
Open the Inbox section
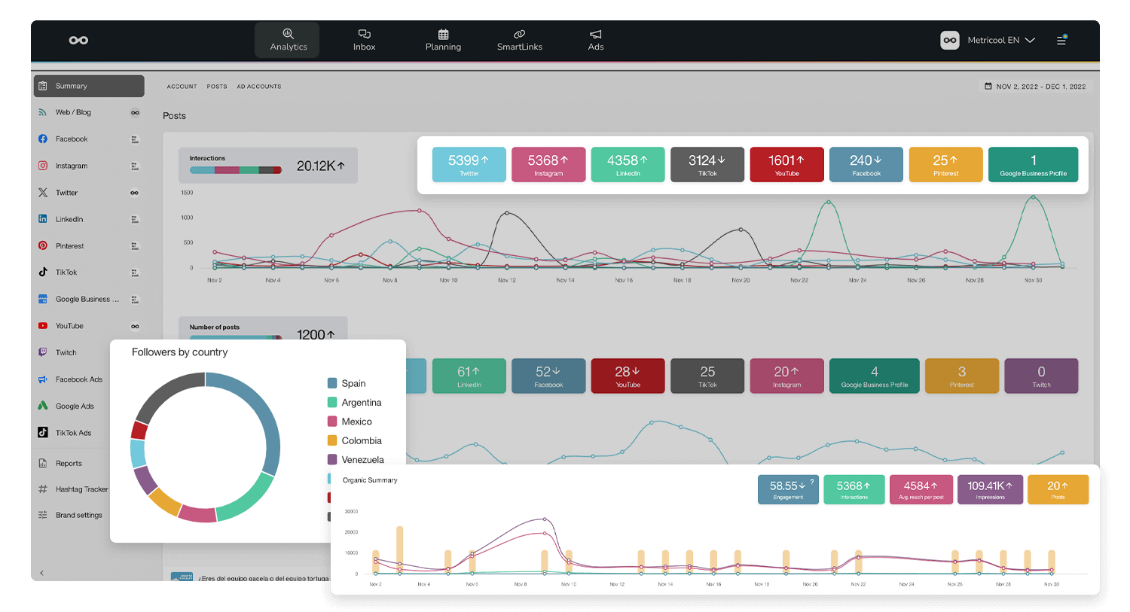[x=365, y=40]
